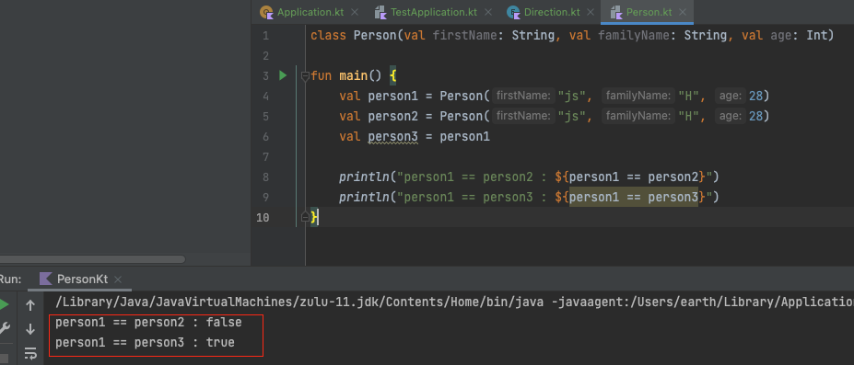Click the class name Person on line 1
Image resolution: width=854 pixels, height=365 pixels.
pyautogui.click(x=375, y=36)
